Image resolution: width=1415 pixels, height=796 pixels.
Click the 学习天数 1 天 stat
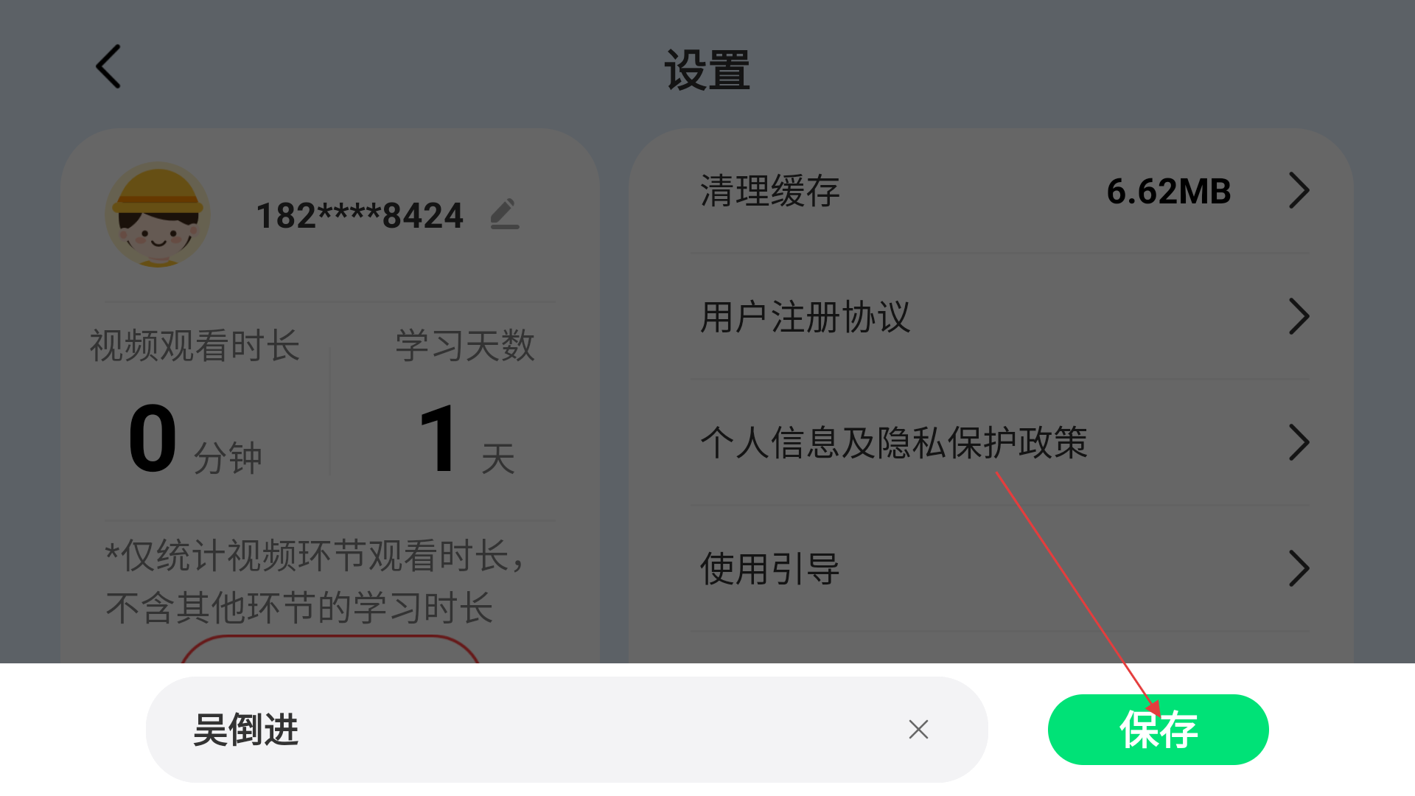(465, 402)
